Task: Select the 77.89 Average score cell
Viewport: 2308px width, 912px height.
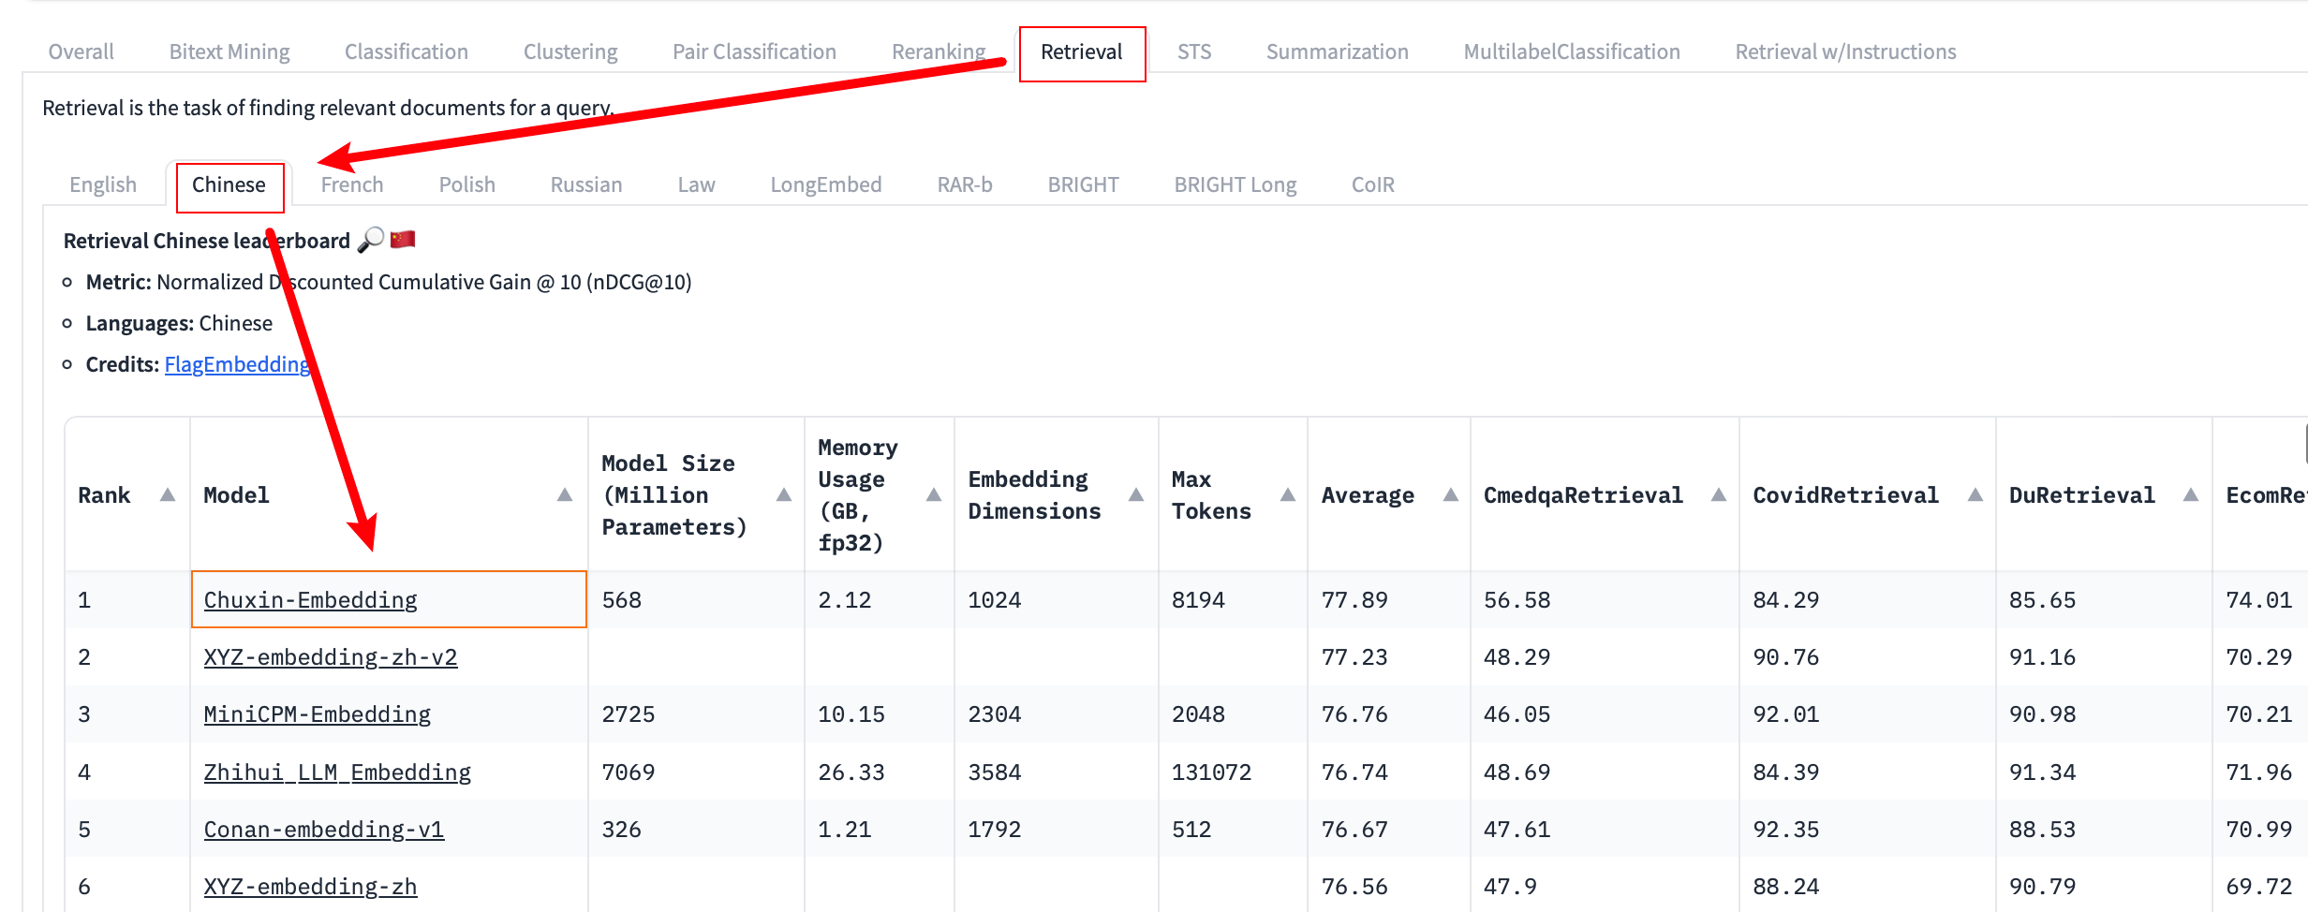Action: [x=1354, y=600]
